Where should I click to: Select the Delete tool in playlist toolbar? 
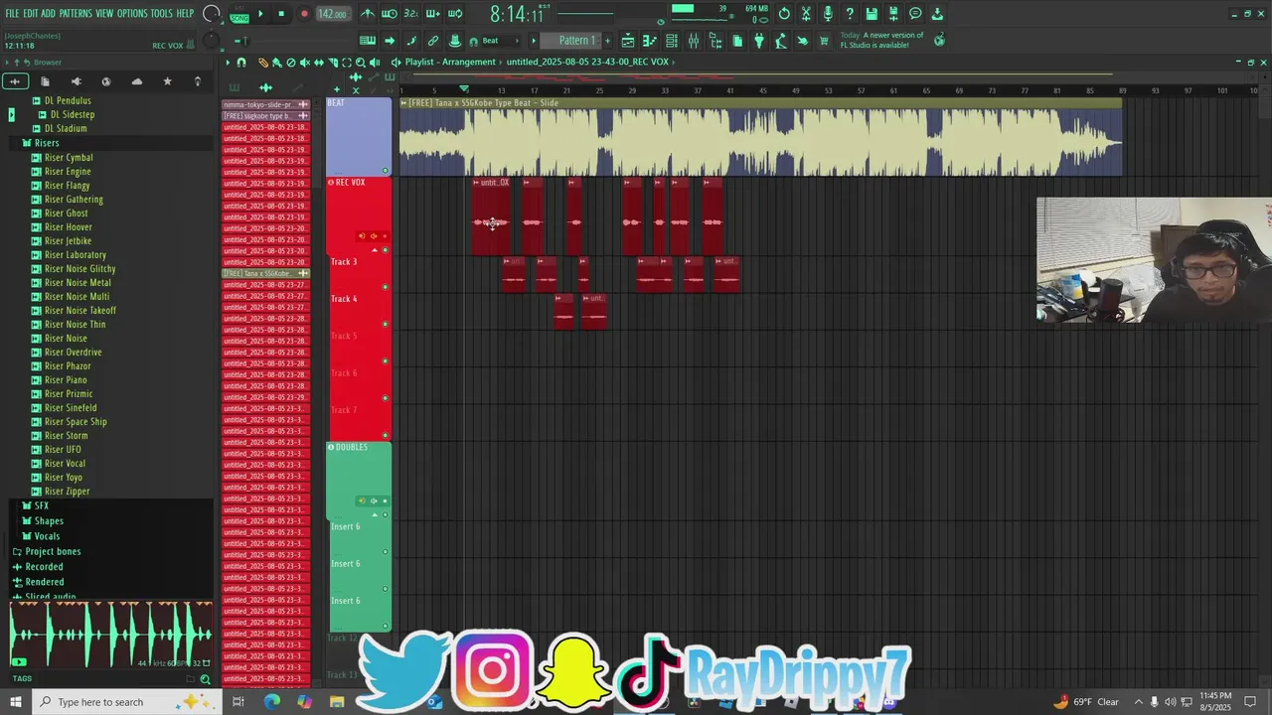(291, 62)
